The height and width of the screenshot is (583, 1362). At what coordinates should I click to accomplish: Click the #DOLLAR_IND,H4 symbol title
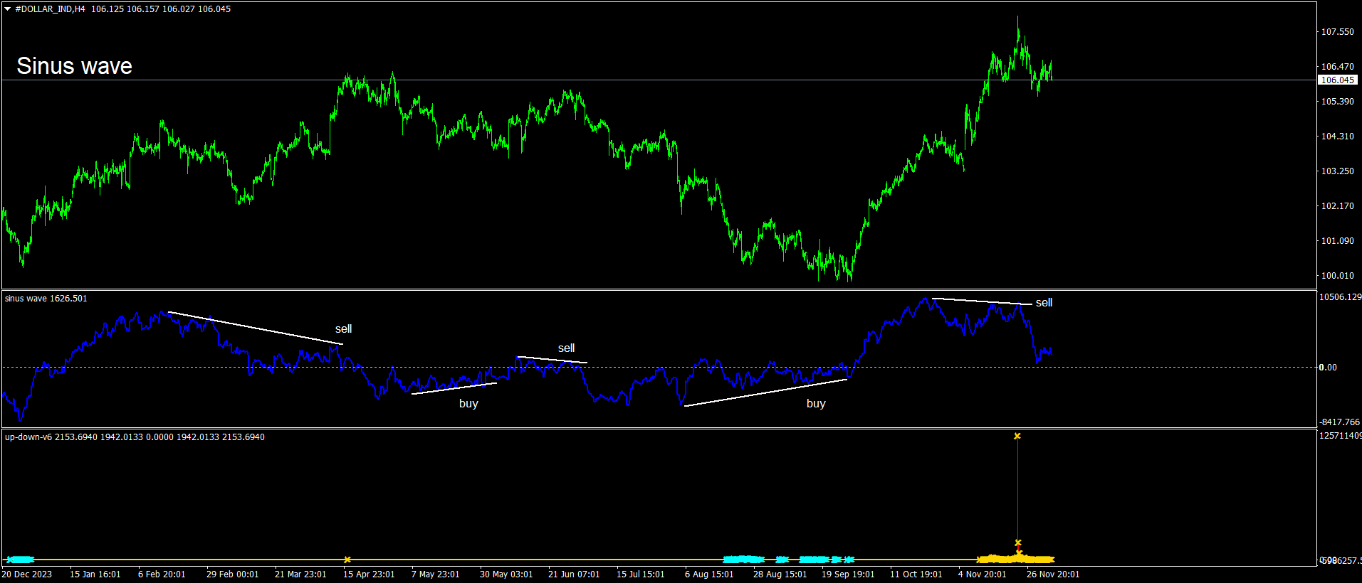(x=50, y=9)
